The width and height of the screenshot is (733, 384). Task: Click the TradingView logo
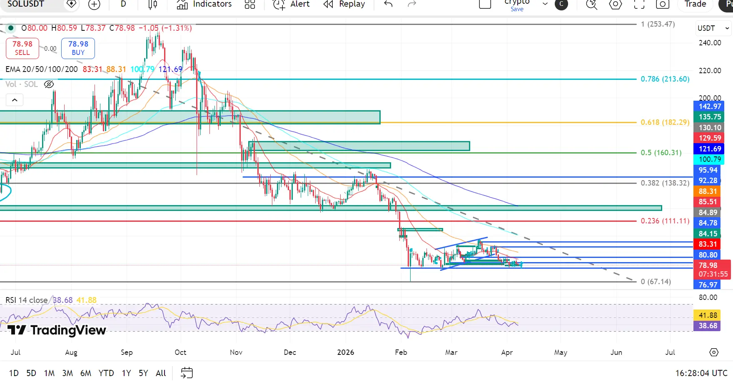pyautogui.click(x=57, y=330)
